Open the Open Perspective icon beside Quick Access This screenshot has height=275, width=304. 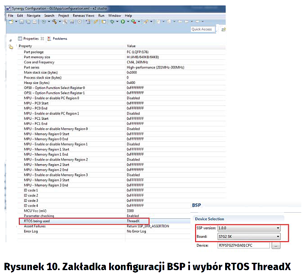click(223, 29)
